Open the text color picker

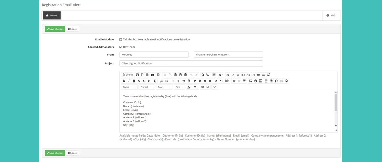[x=189, y=87]
